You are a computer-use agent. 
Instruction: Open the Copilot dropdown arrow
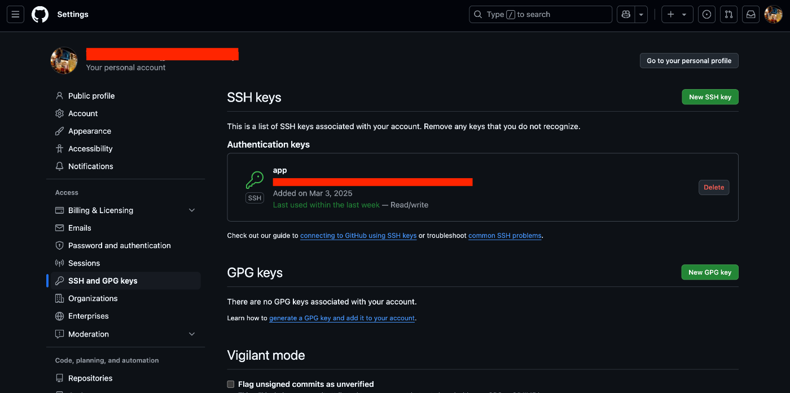tap(640, 14)
